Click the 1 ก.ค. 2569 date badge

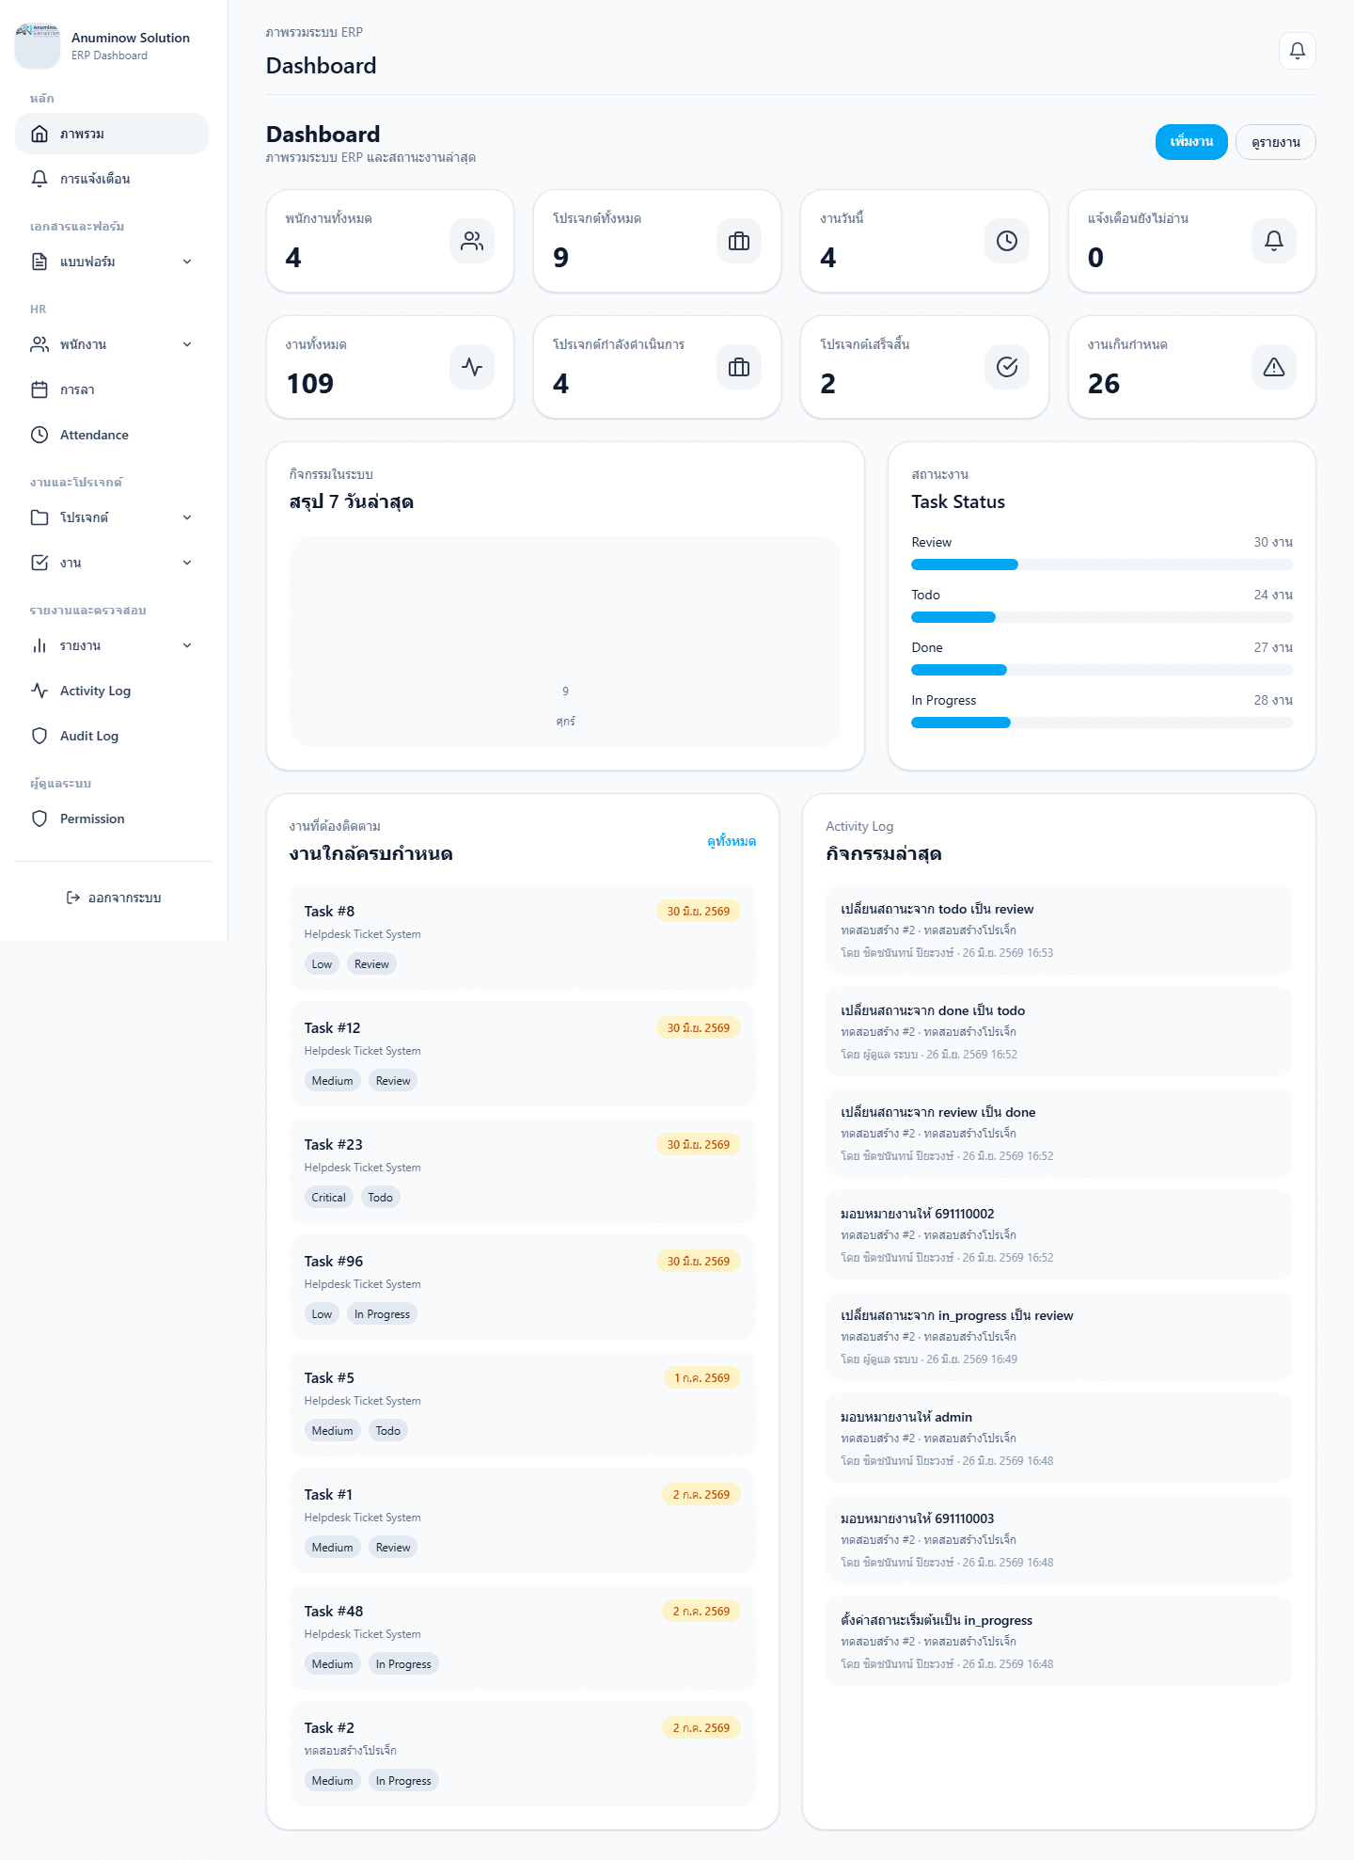point(702,1378)
